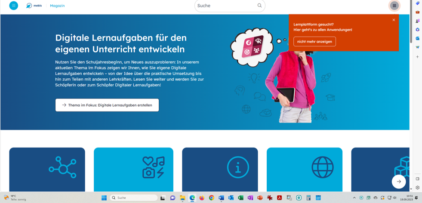422x203 pixels.
Task: Launch Firefox from taskbar
Action: click(202, 198)
